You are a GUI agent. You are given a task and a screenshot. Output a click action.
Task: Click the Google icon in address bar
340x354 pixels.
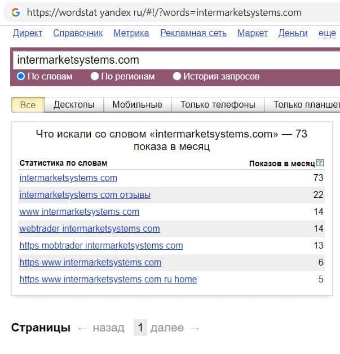pos(15,12)
